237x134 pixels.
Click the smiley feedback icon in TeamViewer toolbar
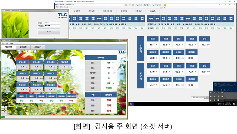pyautogui.click(x=165, y=5)
